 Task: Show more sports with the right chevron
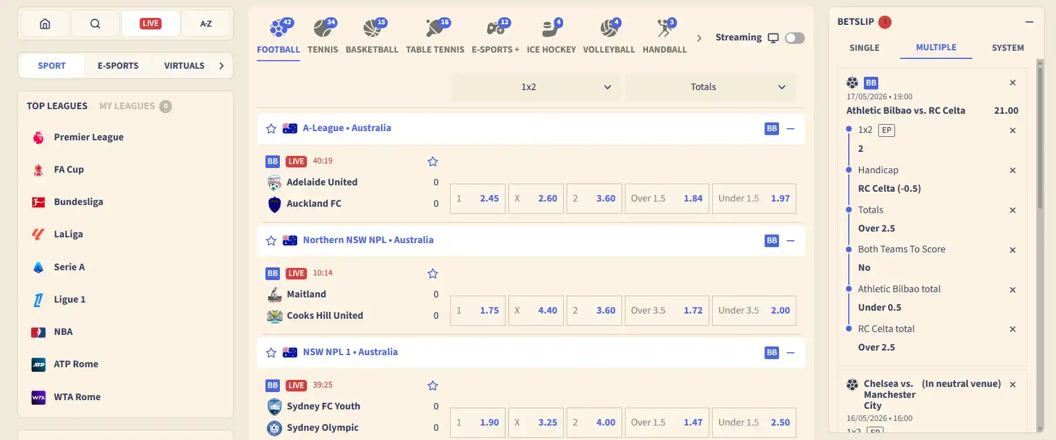(x=699, y=38)
